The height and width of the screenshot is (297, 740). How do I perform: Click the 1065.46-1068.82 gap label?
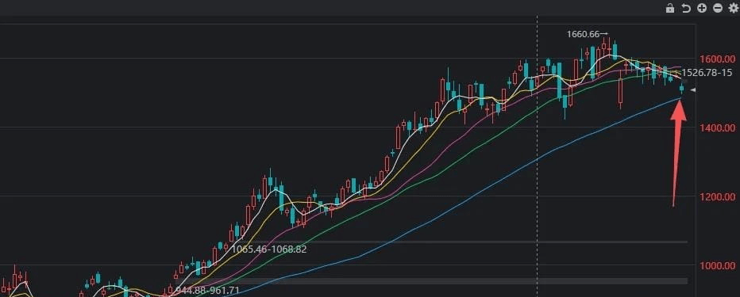click(x=268, y=249)
